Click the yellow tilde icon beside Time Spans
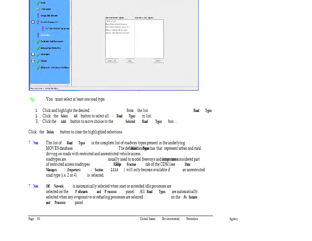The height and width of the screenshot is (241, 312). [x=37, y=9]
